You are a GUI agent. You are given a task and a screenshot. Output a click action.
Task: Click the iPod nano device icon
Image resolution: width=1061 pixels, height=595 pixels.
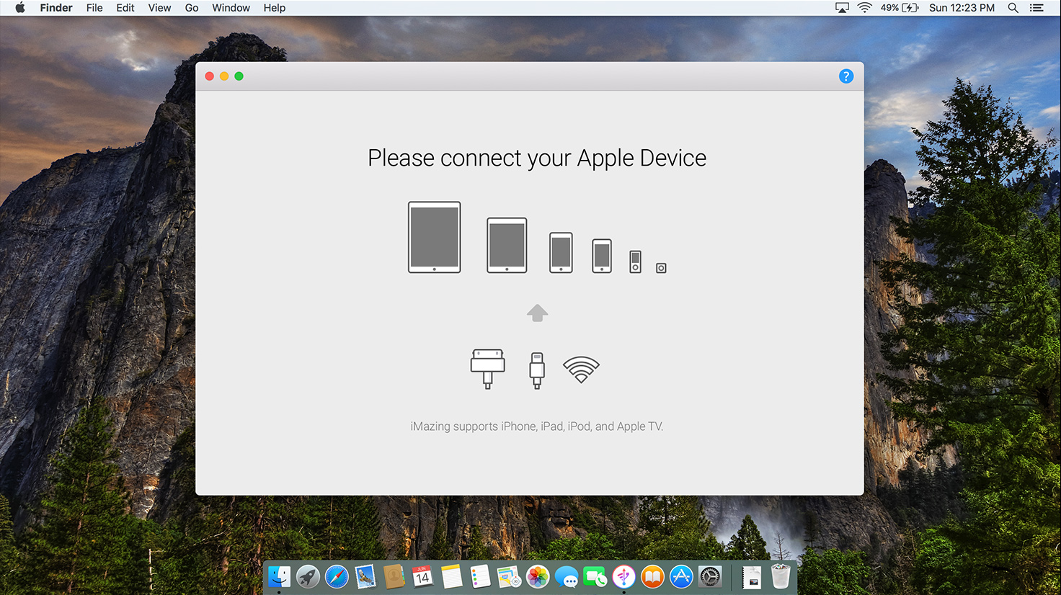coord(635,261)
